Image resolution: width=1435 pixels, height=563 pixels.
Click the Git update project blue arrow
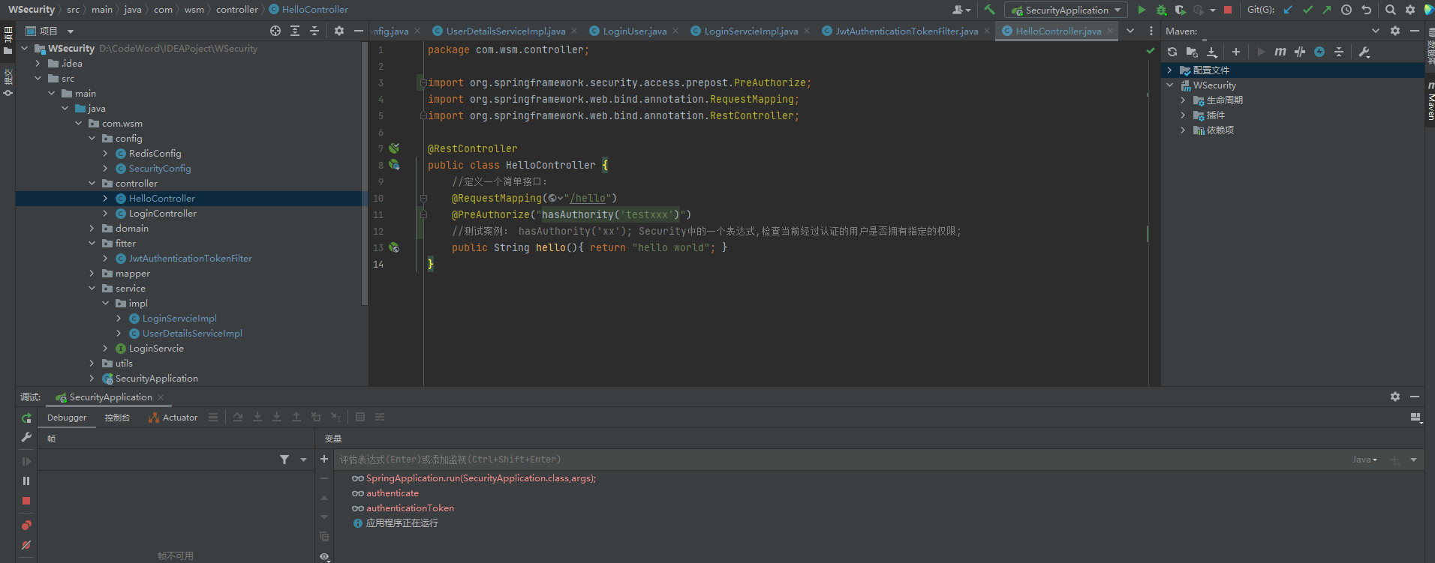1288,10
